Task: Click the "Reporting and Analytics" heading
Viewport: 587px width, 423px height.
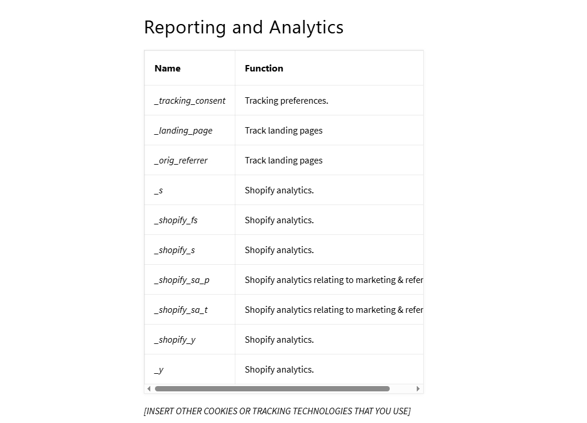Action: coord(244,27)
